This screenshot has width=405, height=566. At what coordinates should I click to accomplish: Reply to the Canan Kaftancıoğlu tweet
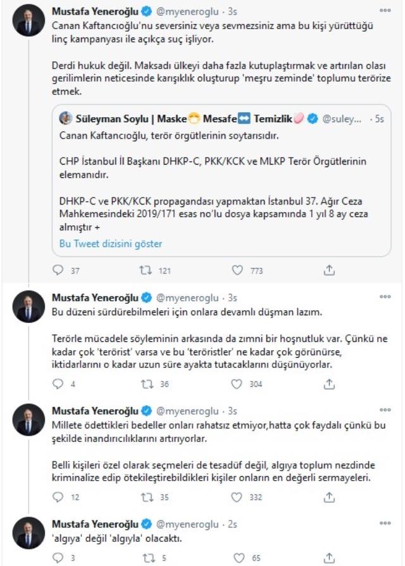[58, 270]
